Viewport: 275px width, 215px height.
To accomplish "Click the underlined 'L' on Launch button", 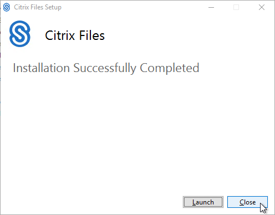I will [x=194, y=202].
